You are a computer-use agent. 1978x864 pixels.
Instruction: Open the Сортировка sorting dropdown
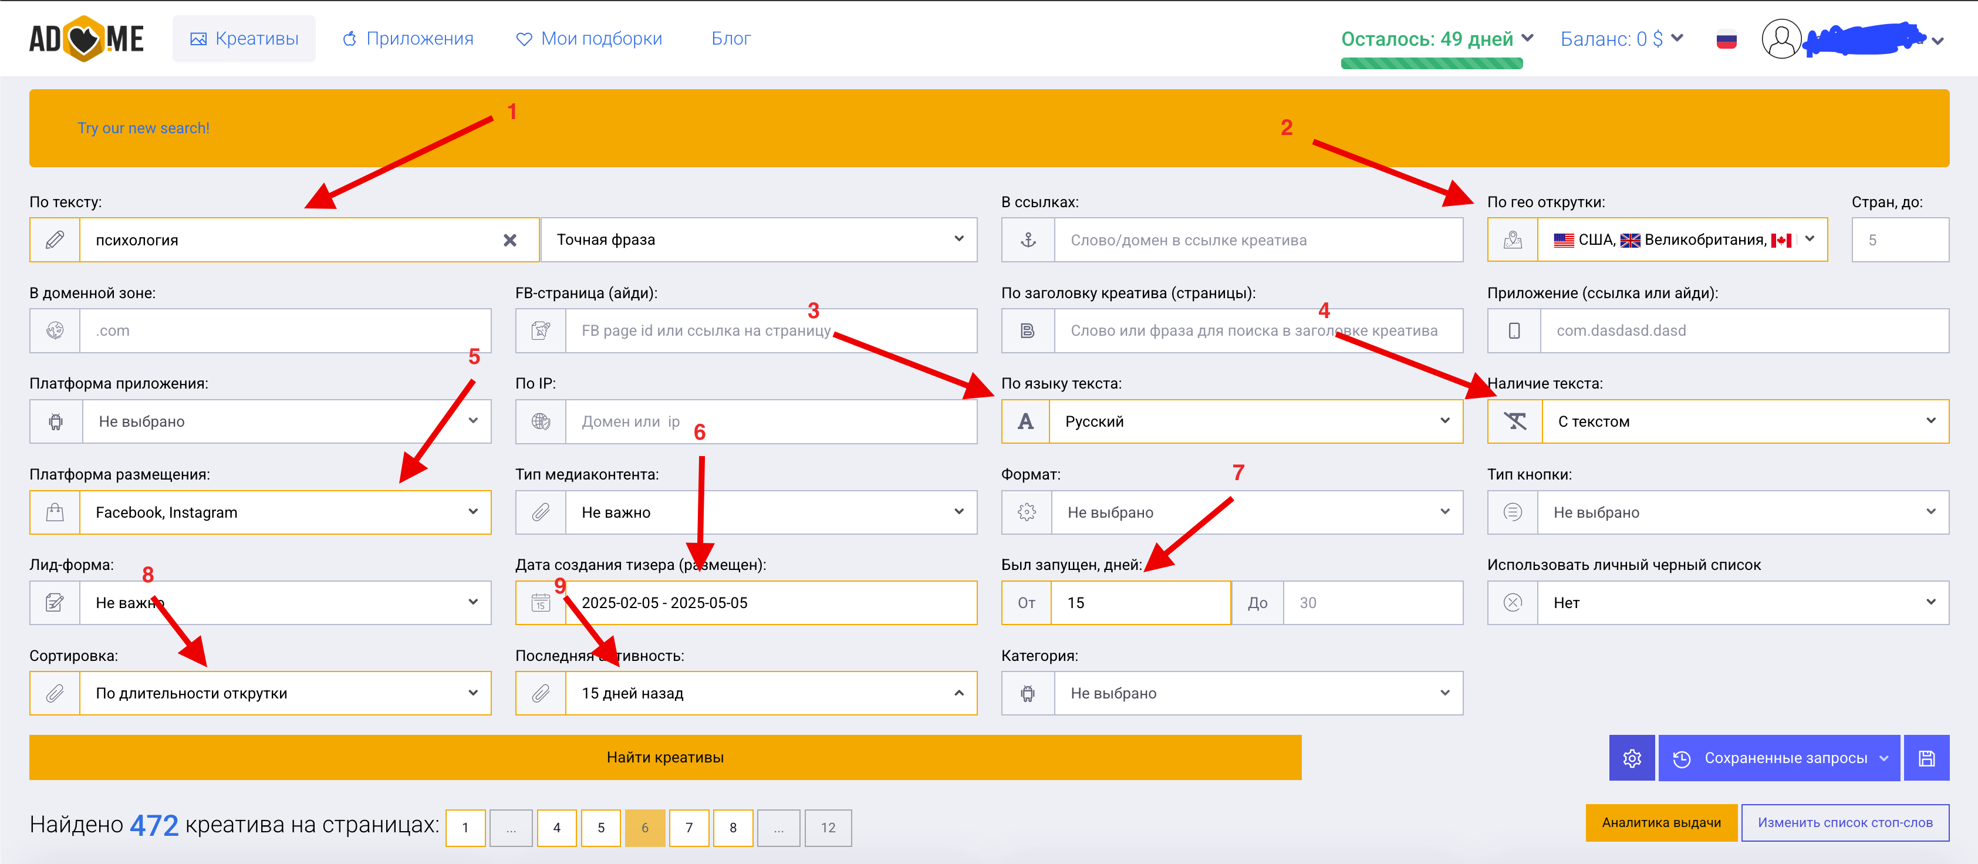[x=285, y=693]
